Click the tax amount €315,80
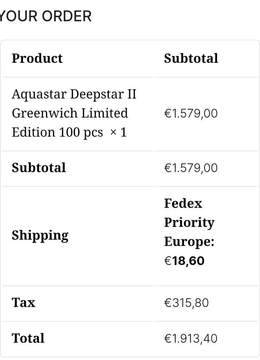Viewport: 260px width, 360px height. tap(187, 303)
